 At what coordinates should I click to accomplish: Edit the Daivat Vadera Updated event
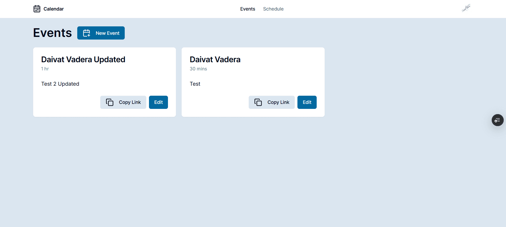158,102
